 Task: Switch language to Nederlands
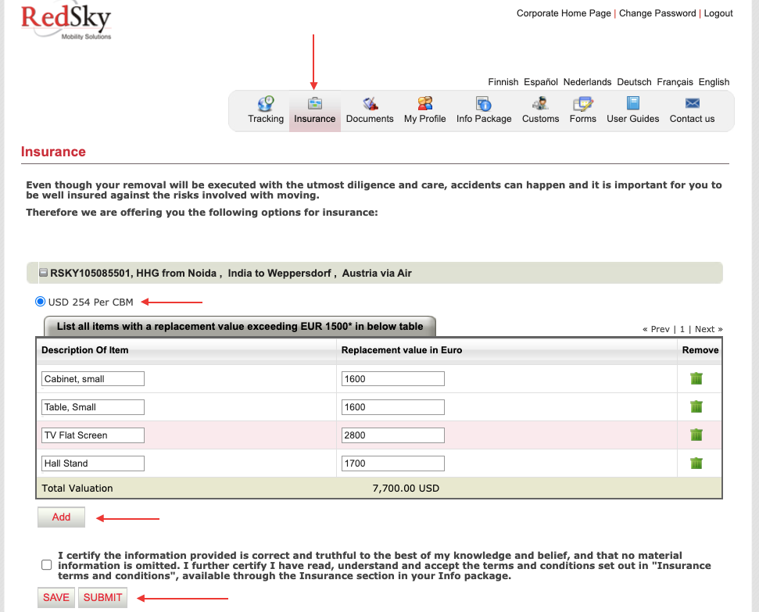click(587, 82)
